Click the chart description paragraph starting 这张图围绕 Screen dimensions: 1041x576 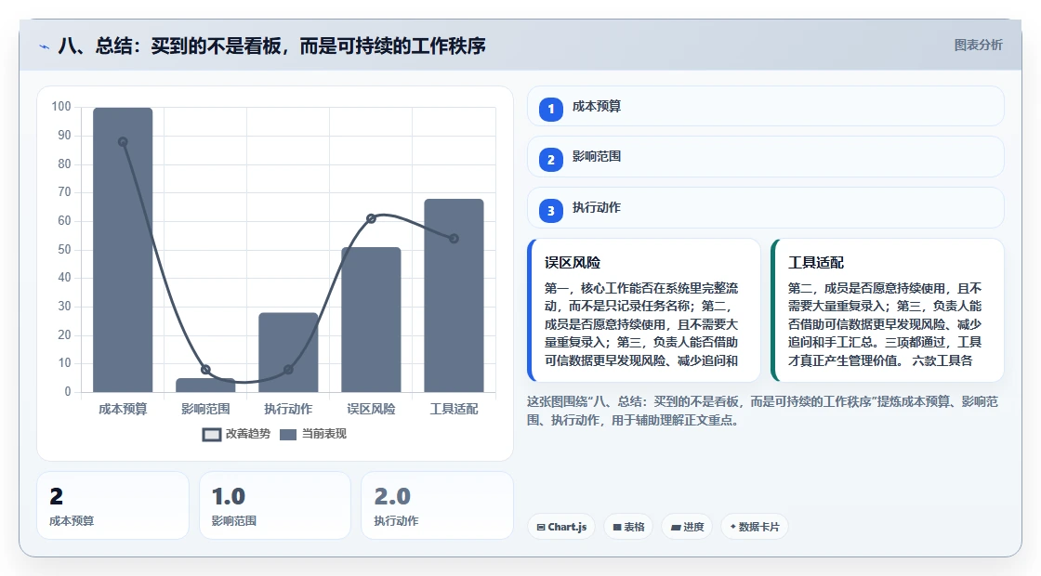pos(762,411)
